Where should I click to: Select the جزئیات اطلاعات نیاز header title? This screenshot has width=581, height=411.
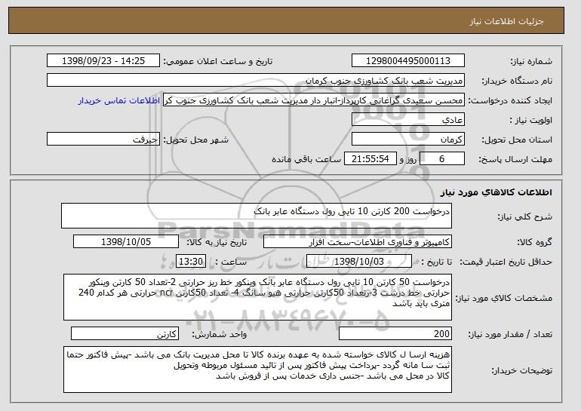(x=506, y=21)
